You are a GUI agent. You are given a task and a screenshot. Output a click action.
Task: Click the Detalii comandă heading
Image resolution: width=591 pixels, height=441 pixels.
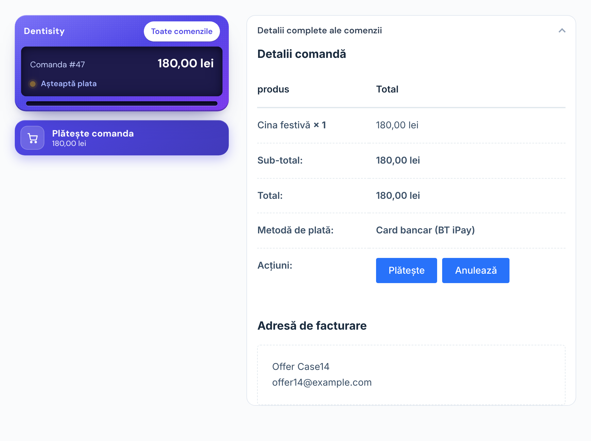click(302, 54)
